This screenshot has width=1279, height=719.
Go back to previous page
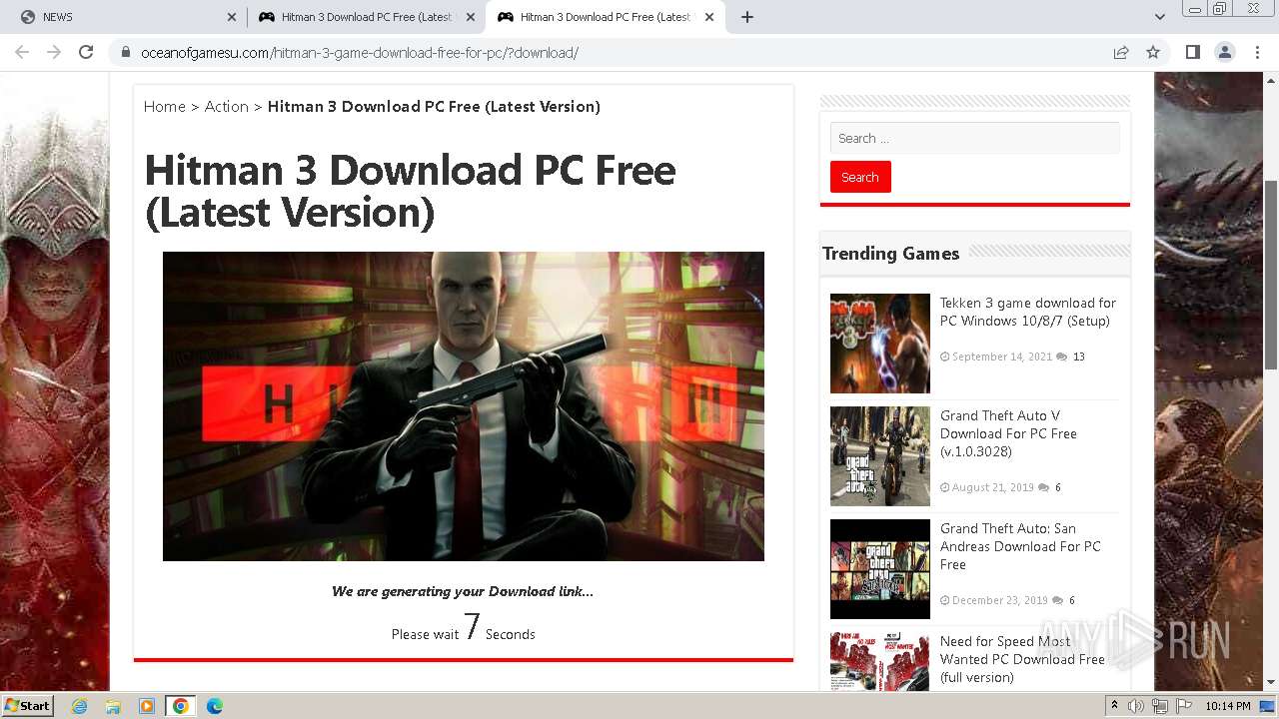coord(22,52)
